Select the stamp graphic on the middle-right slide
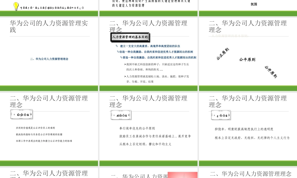The height and width of the screenshot is (178, 297). click(221, 115)
